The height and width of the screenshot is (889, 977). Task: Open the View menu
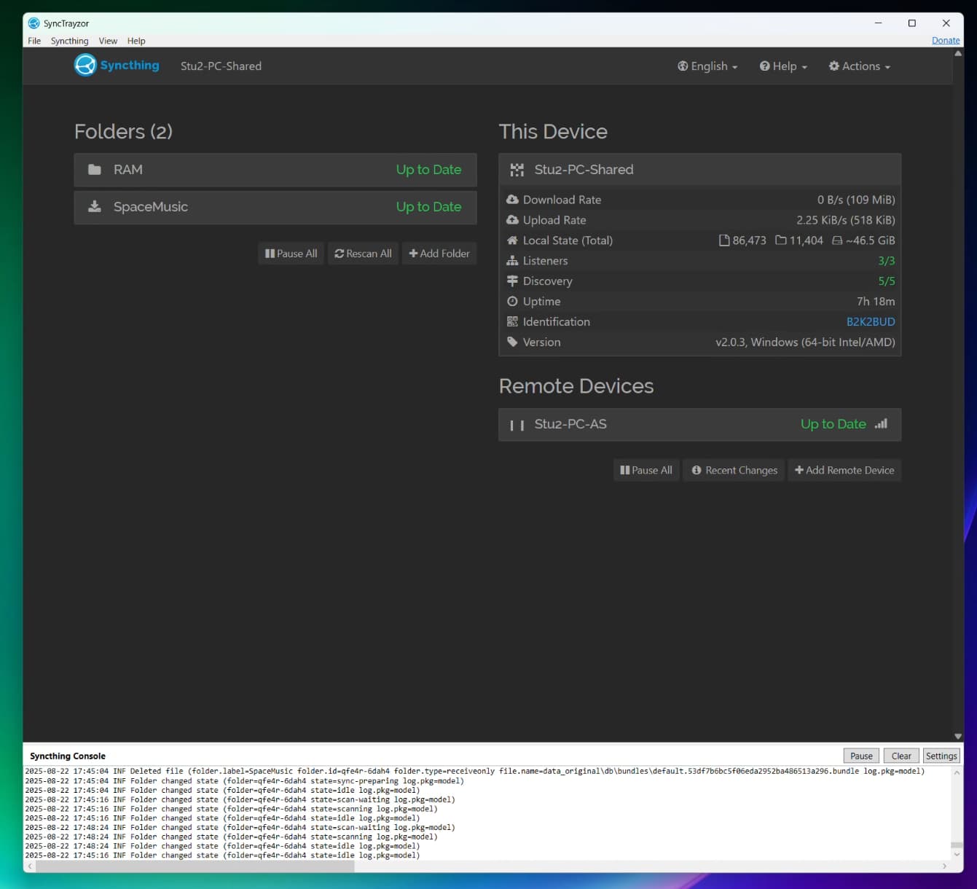(108, 41)
